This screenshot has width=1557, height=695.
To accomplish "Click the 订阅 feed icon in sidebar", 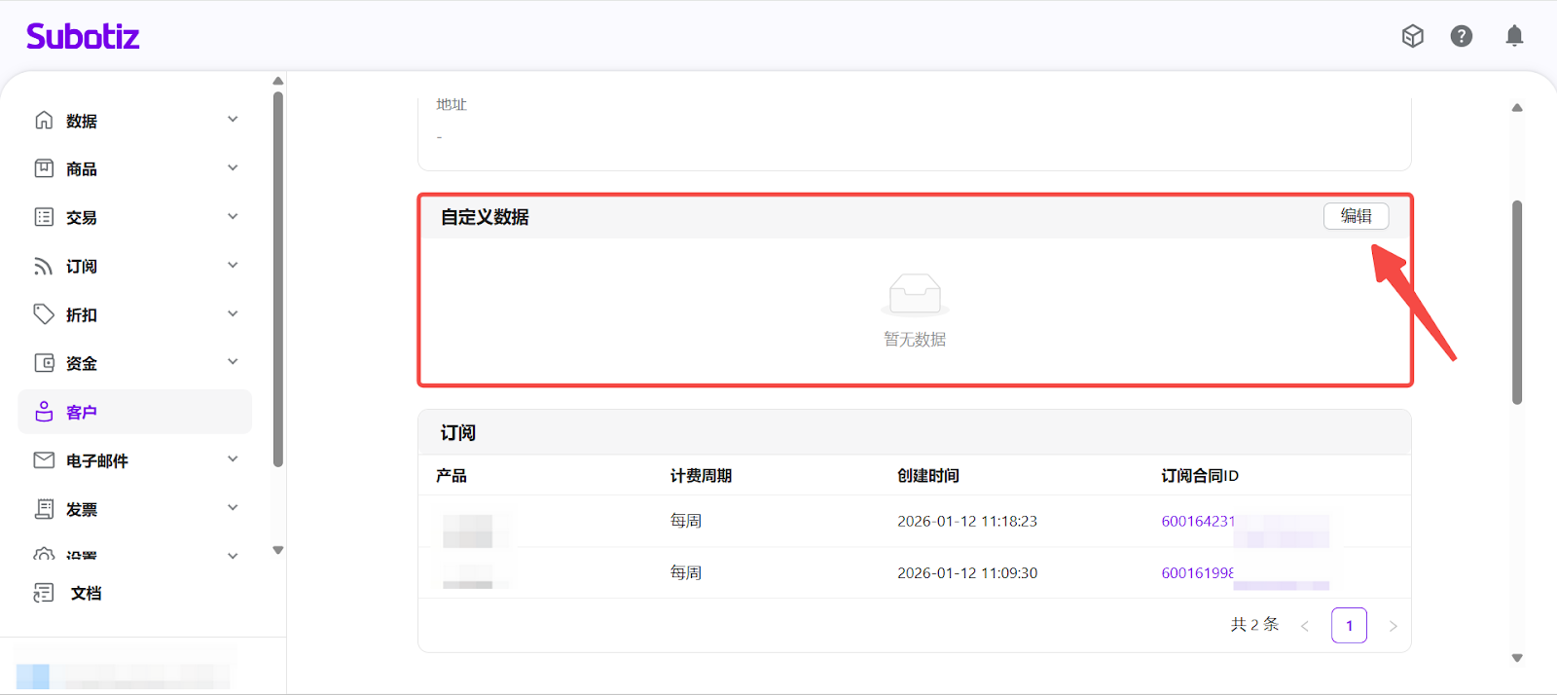I will tap(44, 266).
